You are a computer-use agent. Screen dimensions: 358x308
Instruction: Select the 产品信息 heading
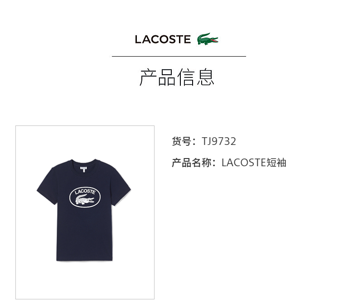click(177, 77)
